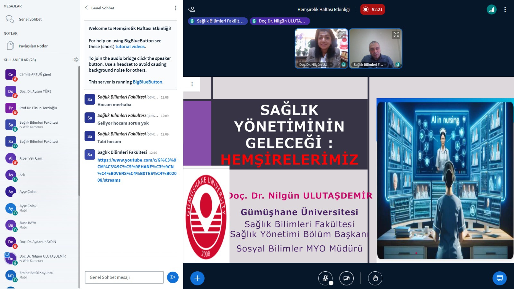Image resolution: width=514 pixels, height=289 pixels.
Task: Open the top-right session options menu
Action: click(505, 10)
